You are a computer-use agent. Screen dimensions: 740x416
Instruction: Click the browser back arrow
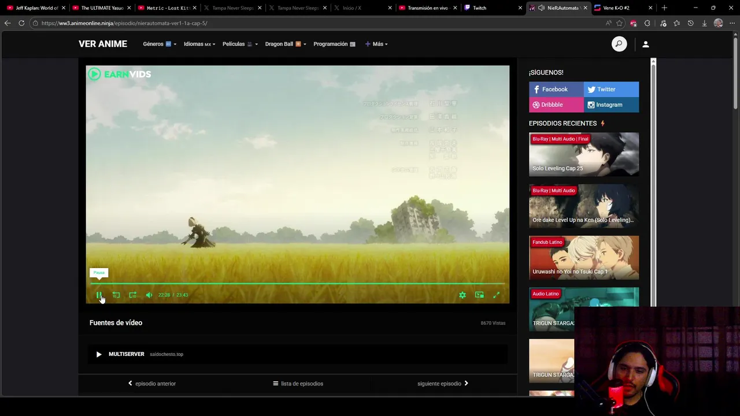[x=8, y=23]
